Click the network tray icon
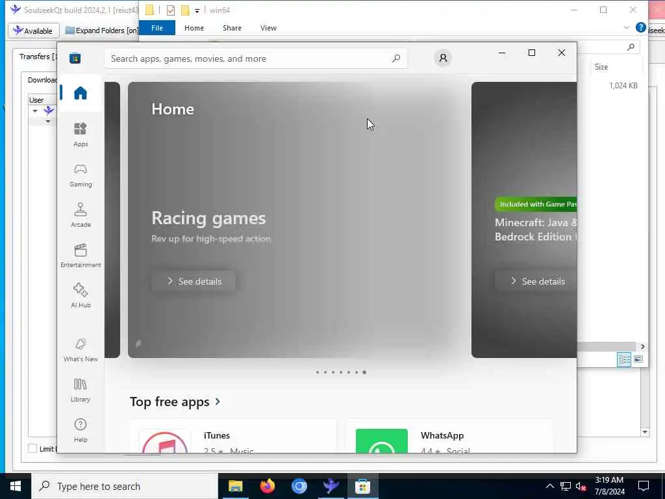Screen dimensions: 665x499 tap(566, 487)
